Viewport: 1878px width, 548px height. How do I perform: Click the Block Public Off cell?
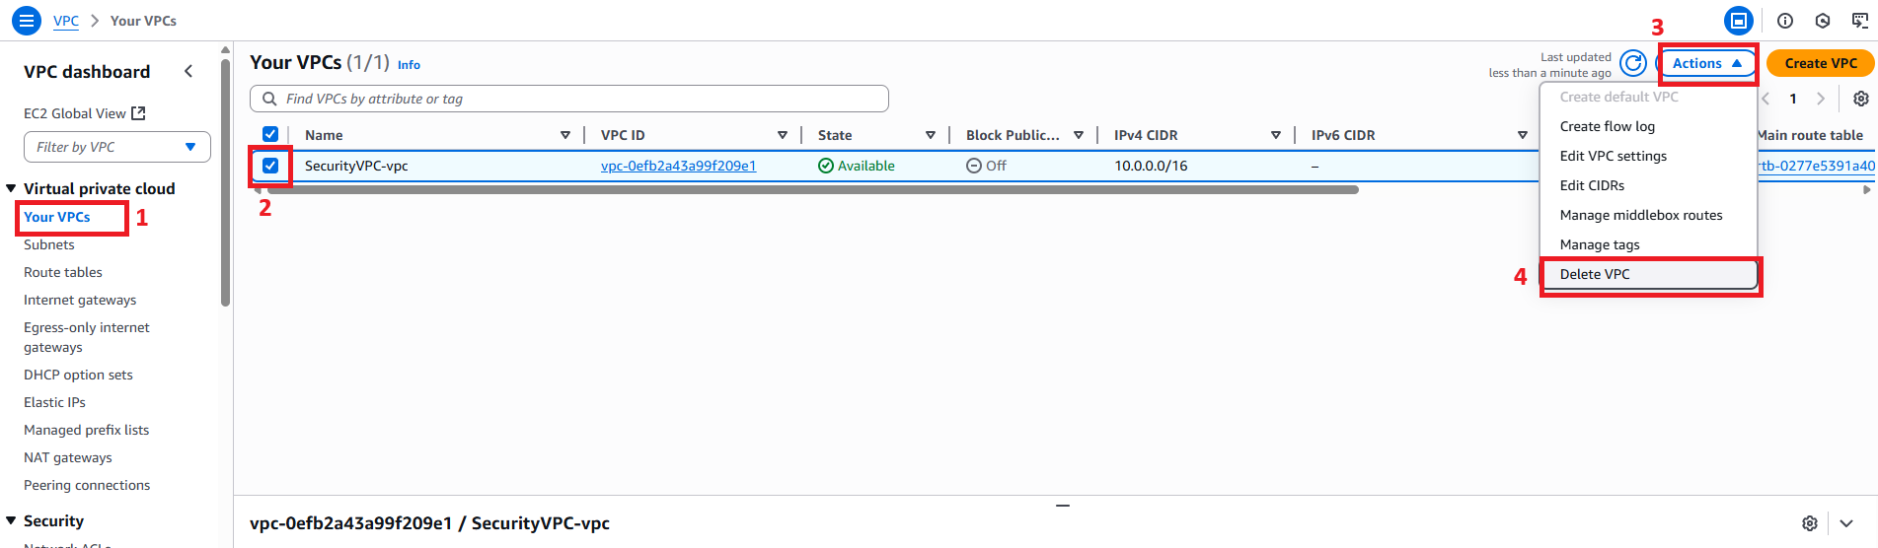pyautogui.click(x=986, y=166)
